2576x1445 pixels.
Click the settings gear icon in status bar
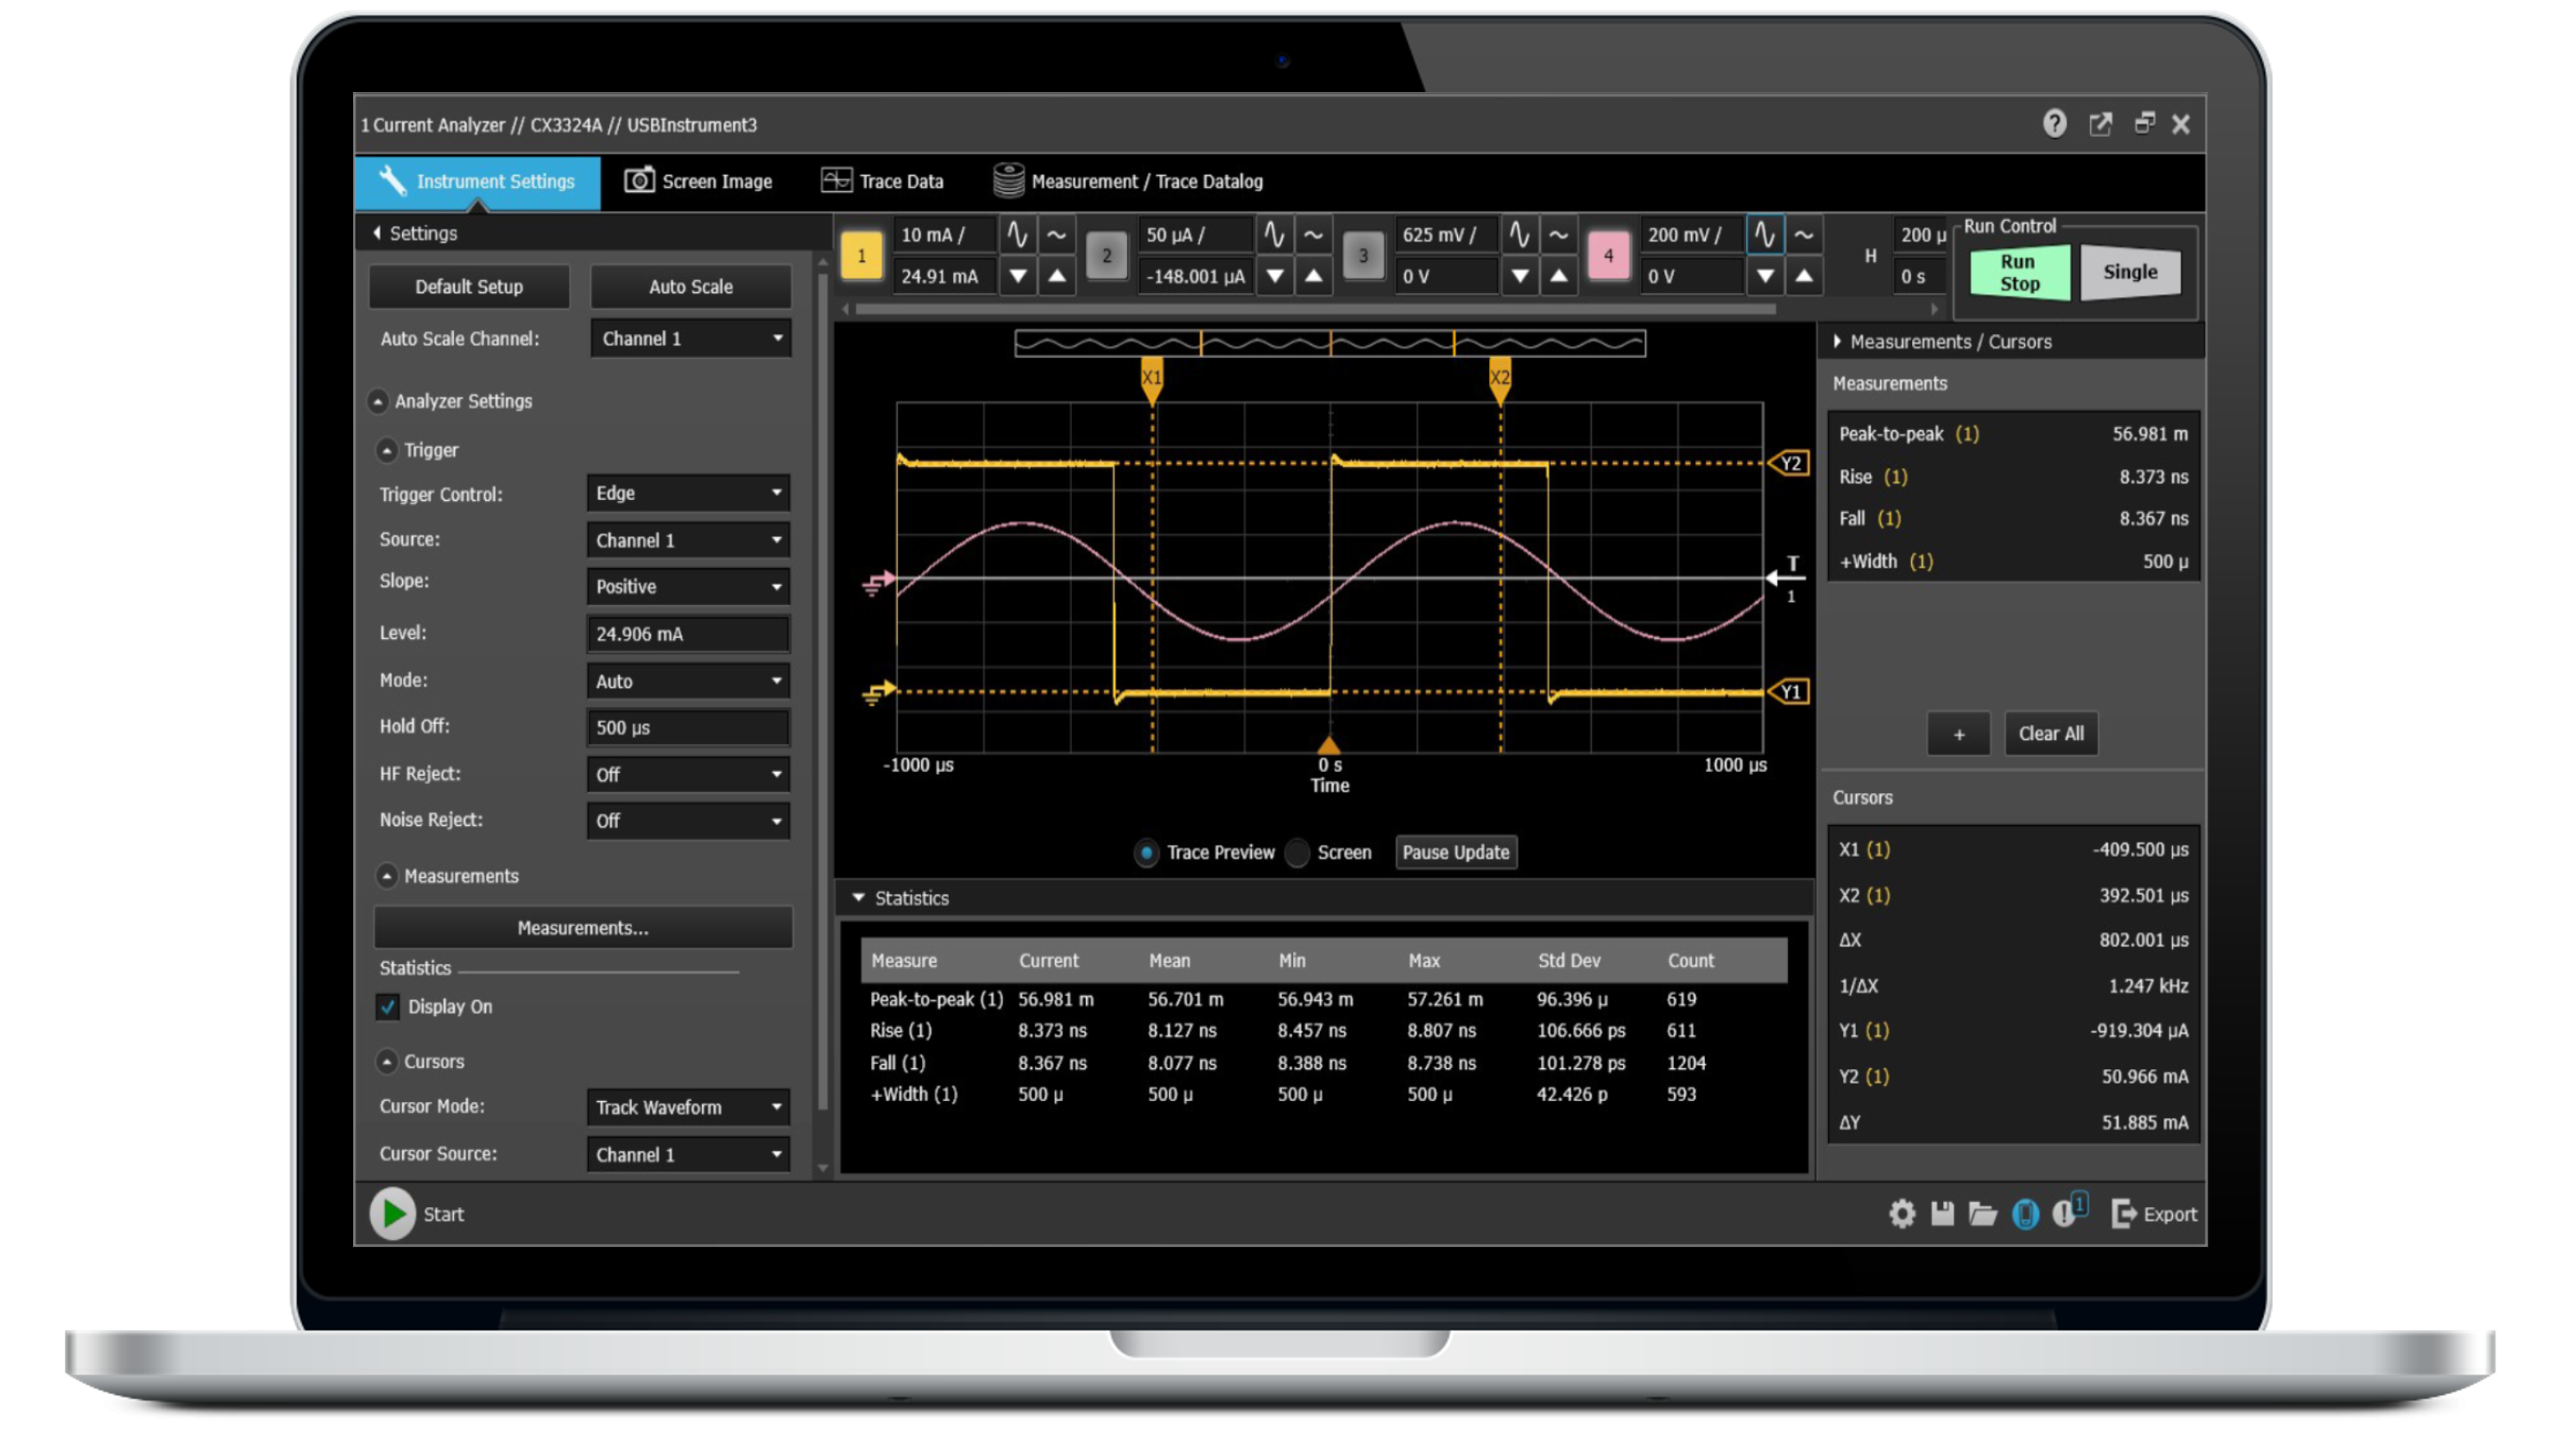pos(1901,1214)
